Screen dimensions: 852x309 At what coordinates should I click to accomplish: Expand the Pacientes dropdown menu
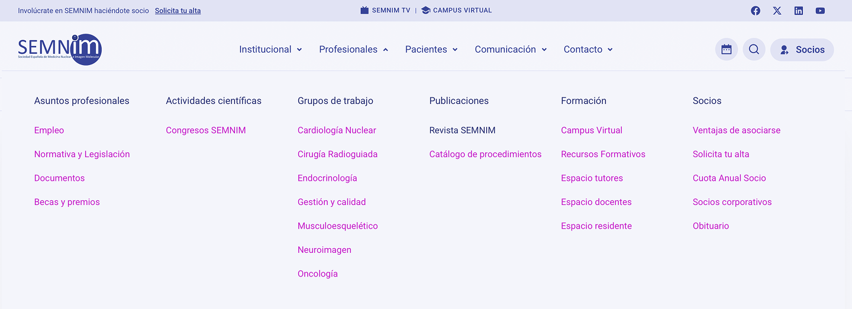click(431, 50)
